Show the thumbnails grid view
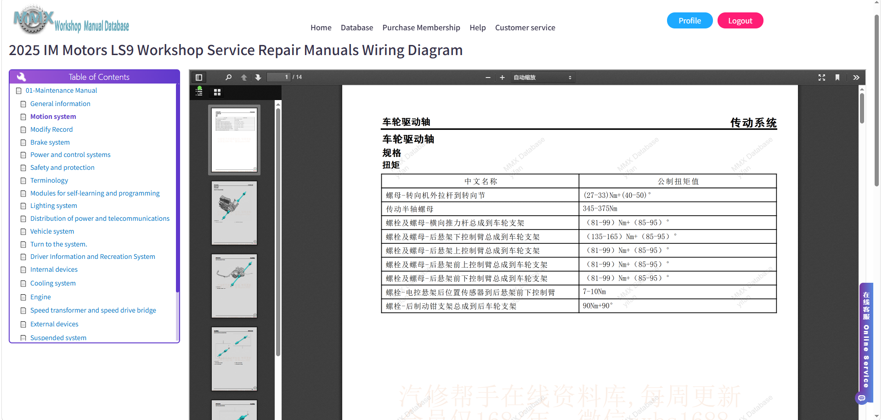This screenshot has width=882, height=420. [x=217, y=92]
